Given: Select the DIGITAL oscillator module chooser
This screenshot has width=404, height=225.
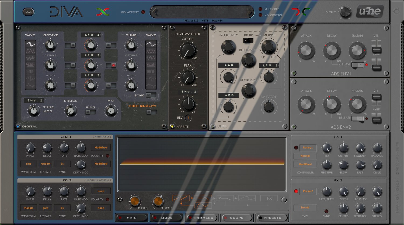Looking at the screenshot, I should (x=18, y=126).
